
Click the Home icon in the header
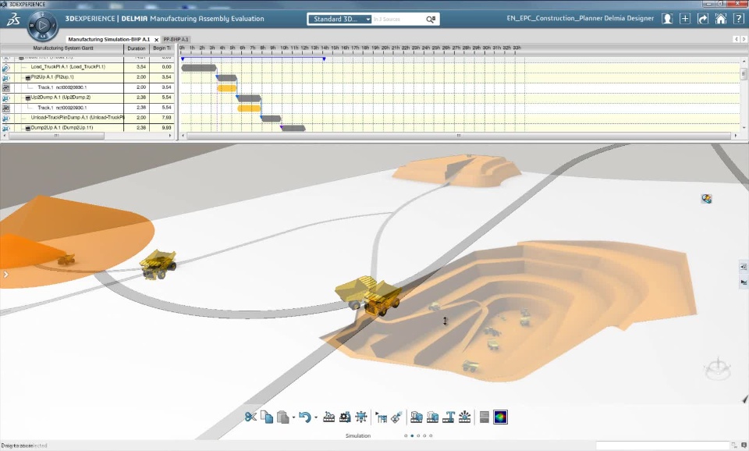tap(720, 19)
